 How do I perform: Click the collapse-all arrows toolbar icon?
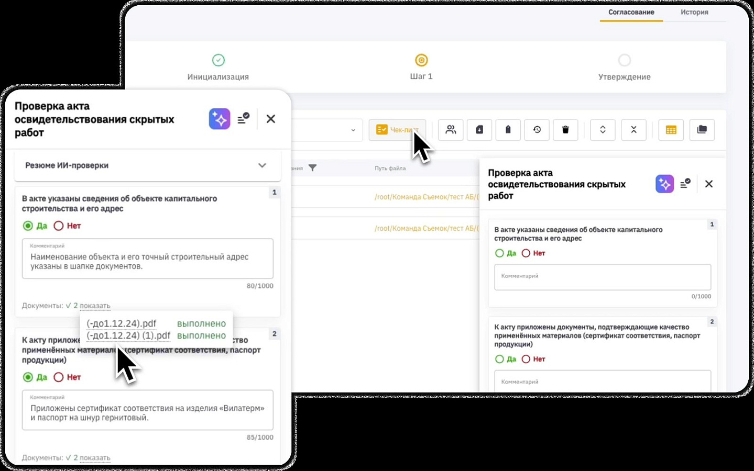[633, 130]
